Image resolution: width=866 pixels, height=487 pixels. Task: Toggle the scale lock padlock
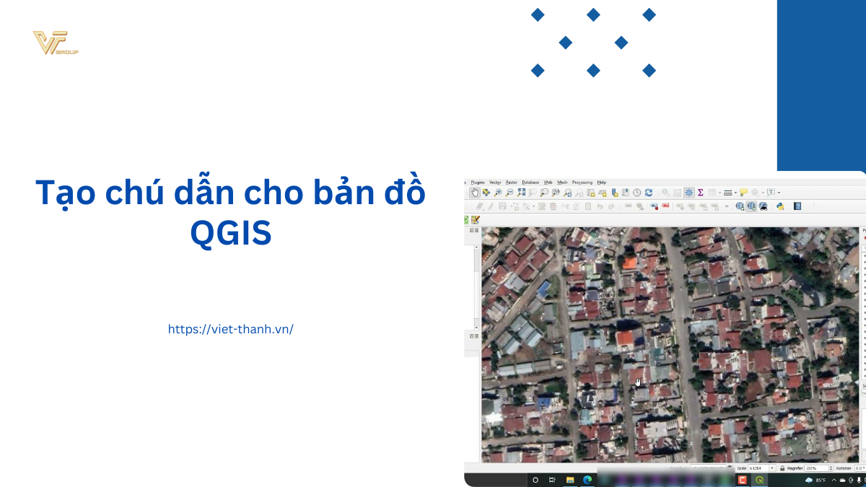782,468
